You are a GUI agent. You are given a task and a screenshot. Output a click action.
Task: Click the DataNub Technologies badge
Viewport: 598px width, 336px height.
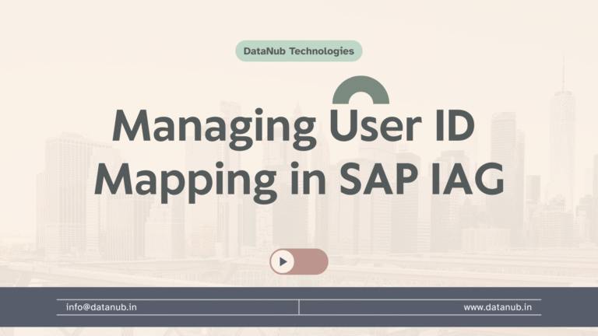click(299, 51)
